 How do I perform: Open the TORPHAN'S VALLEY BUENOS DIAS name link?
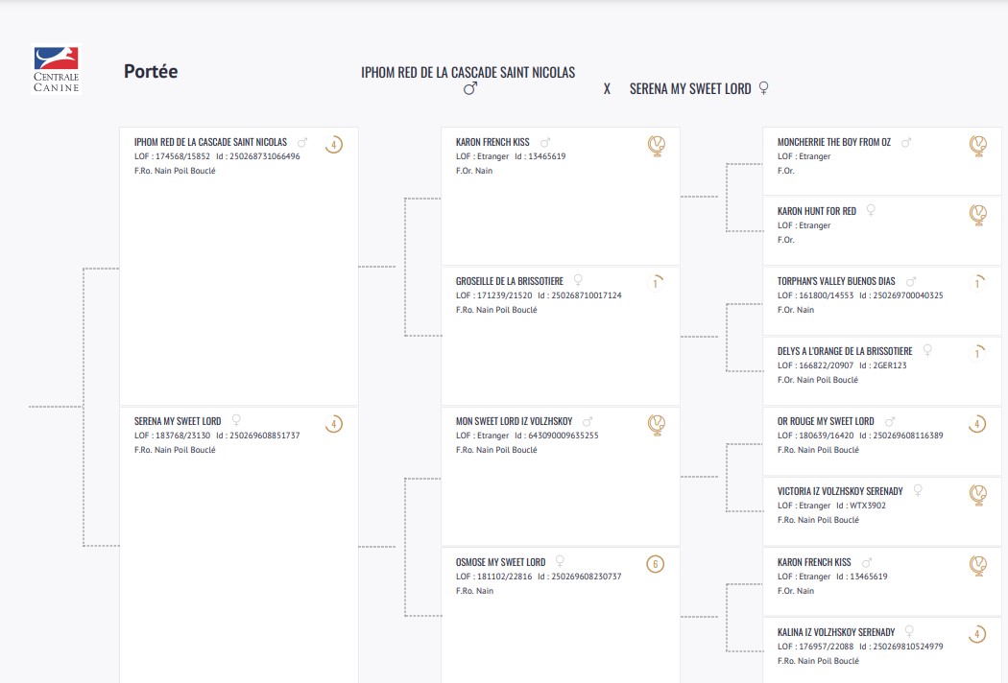pos(835,281)
